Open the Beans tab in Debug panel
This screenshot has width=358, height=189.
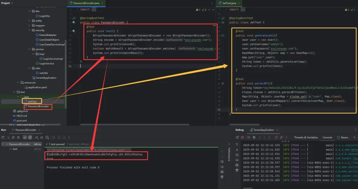pos(344,137)
